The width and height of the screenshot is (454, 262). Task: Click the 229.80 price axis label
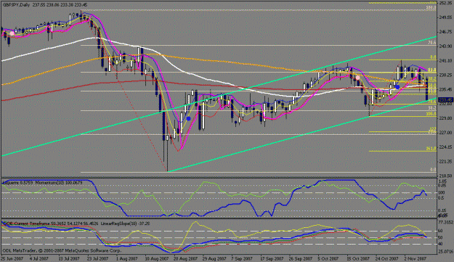446,118
